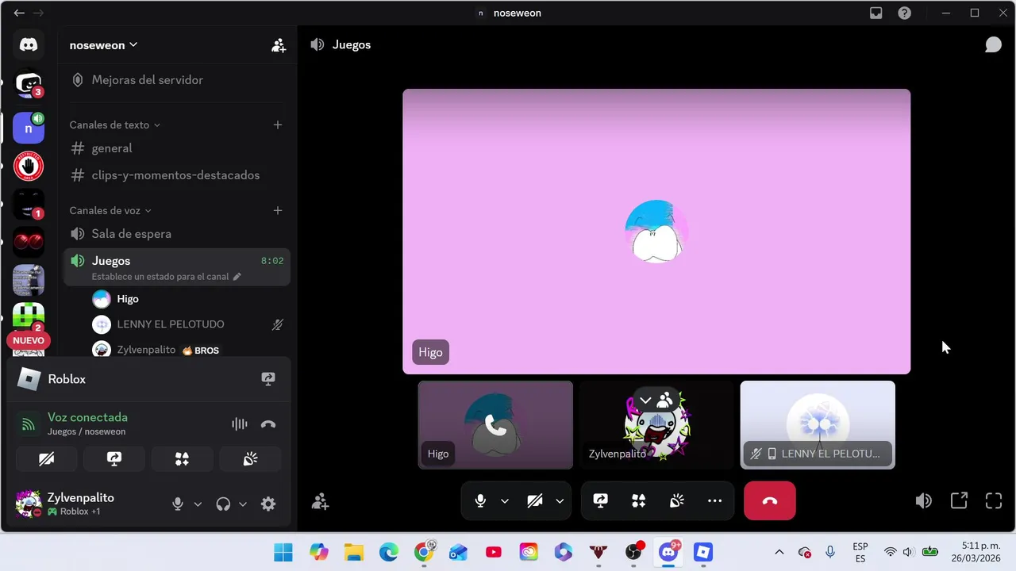The height and width of the screenshot is (571, 1016).
Task: Share screen in call control bar
Action: tap(601, 500)
